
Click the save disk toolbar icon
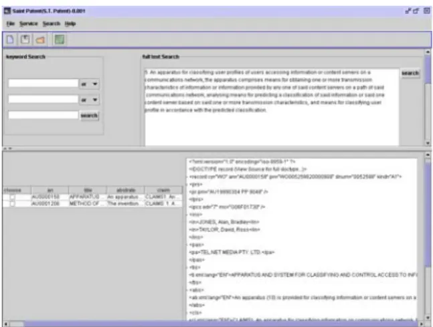click(x=25, y=39)
